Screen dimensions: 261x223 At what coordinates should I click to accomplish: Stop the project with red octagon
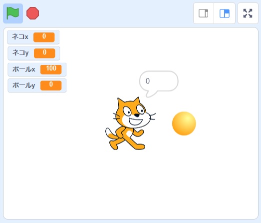coord(32,13)
